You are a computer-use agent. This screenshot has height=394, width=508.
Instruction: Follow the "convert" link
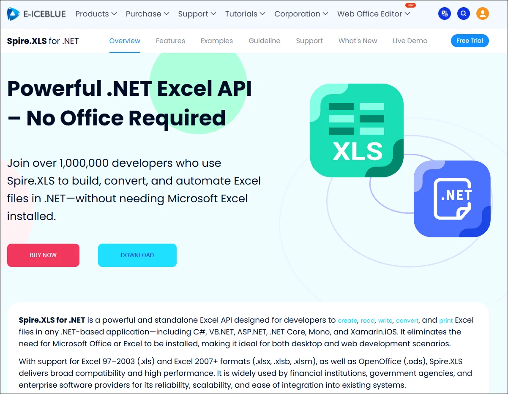coord(407,321)
